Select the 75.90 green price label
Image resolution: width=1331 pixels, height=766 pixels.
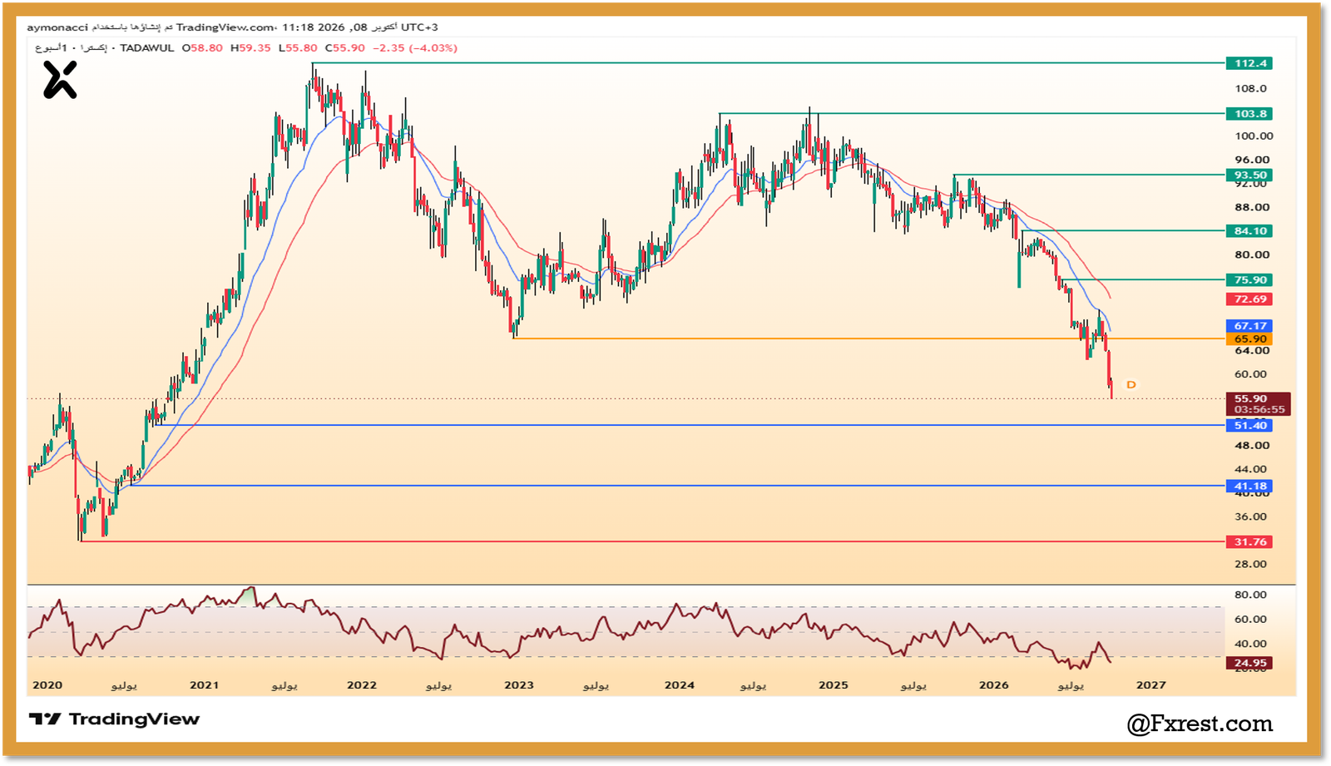tap(1250, 280)
